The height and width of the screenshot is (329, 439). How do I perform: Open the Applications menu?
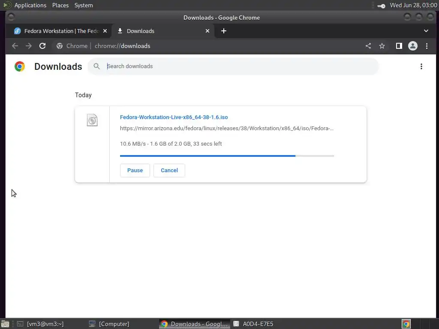30,5
